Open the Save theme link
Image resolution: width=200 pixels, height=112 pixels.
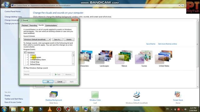click(151, 44)
